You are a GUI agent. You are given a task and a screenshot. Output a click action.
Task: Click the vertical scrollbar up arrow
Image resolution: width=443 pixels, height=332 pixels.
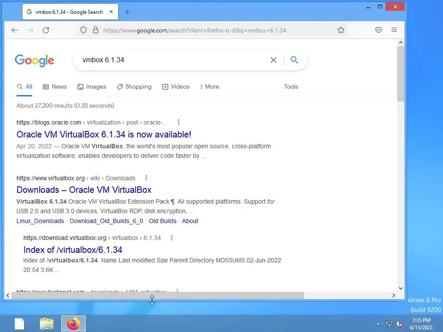point(401,43)
